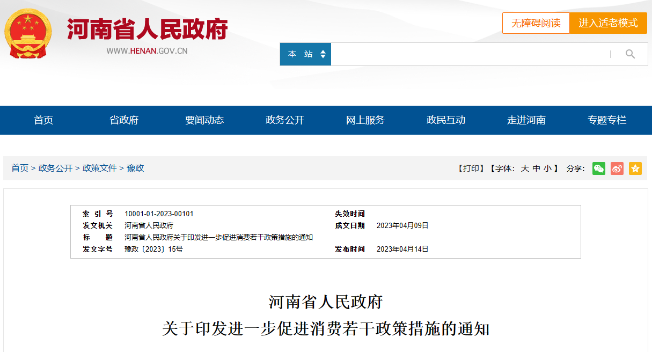The width and height of the screenshot is (652, 352).
Task: Go to 政策文件 in the breadcrumb
Action: coord(99,168)
